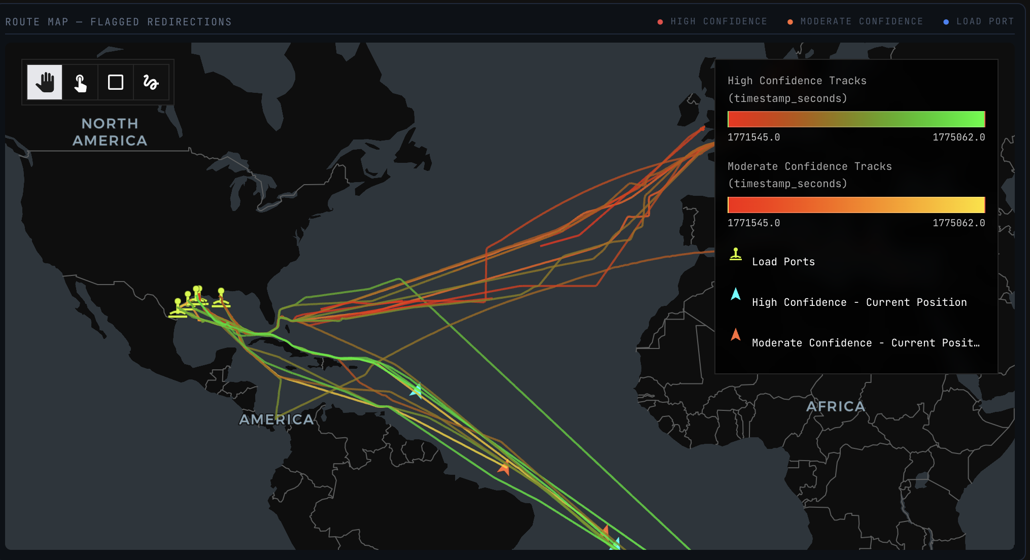Click the High Confidence Tracks legend title
The height and width of the screenshot is (560, 1030).
click(x=797, y=81)
